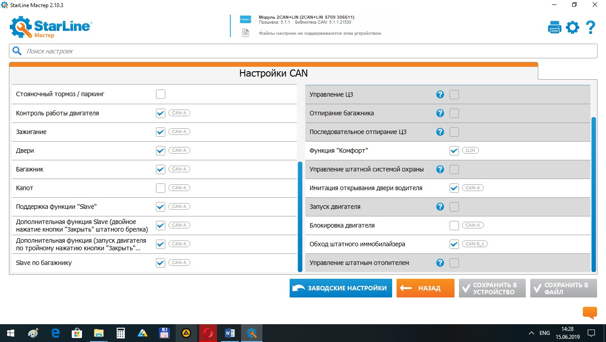Click the settings file document icon
Image resolution: width=606 pixels, height=342 pixels.
246,33
